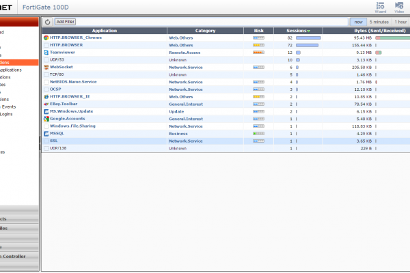Select the '1 hour' time range tab
The width and height of the screenshot is (410, 273).
point(400,22)
